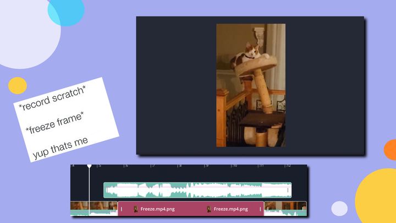Click the :5 mark on the timeline ruler
This screenshot has height=223, width=396.
coord(98,166)
